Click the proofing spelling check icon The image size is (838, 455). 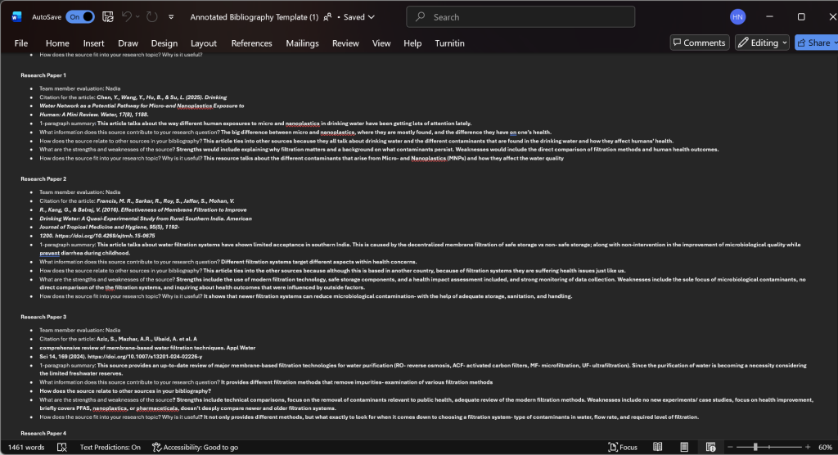pyautogui.click(x=62, y=448)
